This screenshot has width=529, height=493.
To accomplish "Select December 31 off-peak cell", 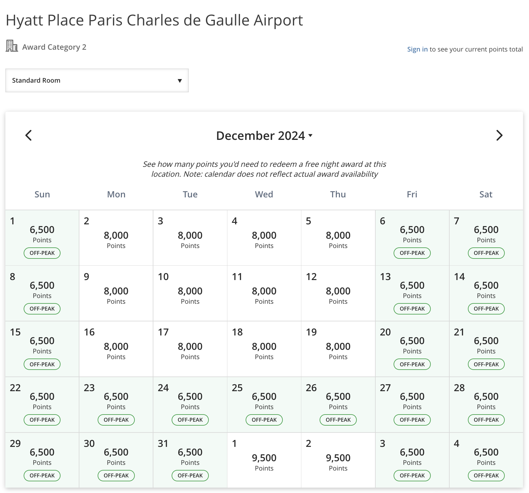I will [x=190, y=460].
